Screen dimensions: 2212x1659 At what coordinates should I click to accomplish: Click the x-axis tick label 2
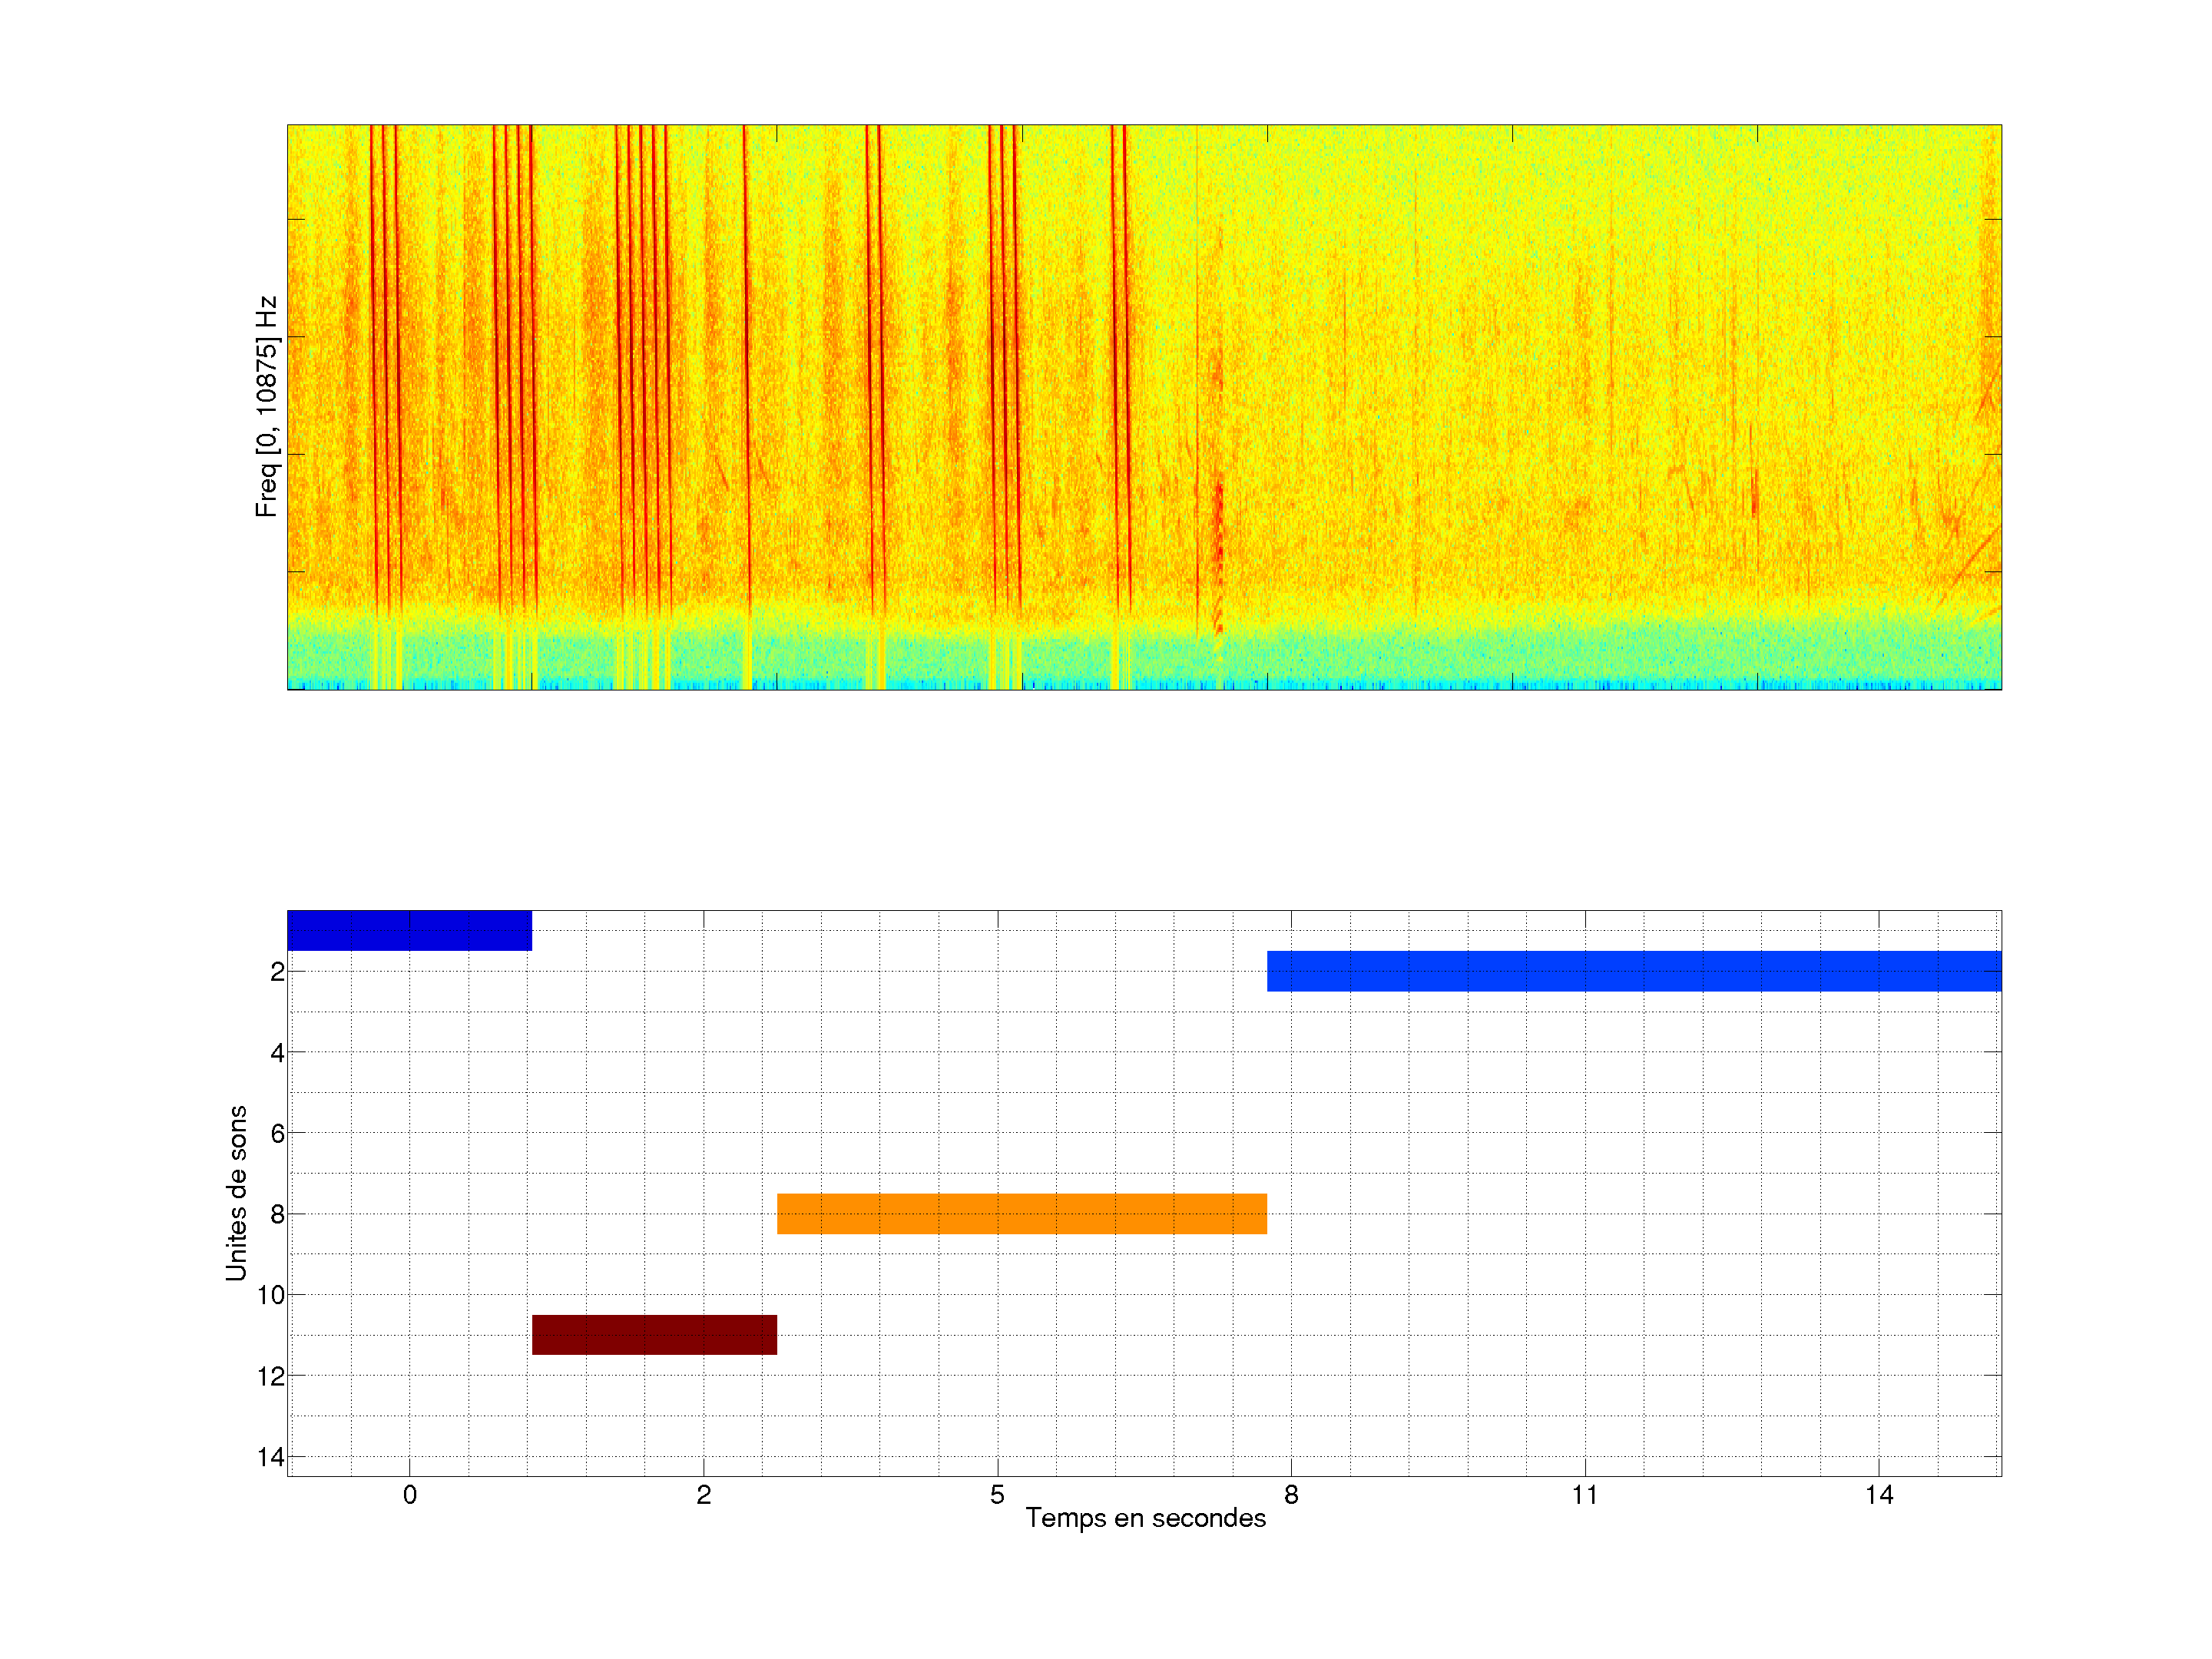(703, 1495)
